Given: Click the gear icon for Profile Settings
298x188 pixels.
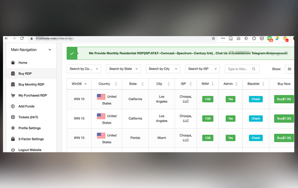Looking at the screenshot, I should pyautogui.click(x=13, y=128).
